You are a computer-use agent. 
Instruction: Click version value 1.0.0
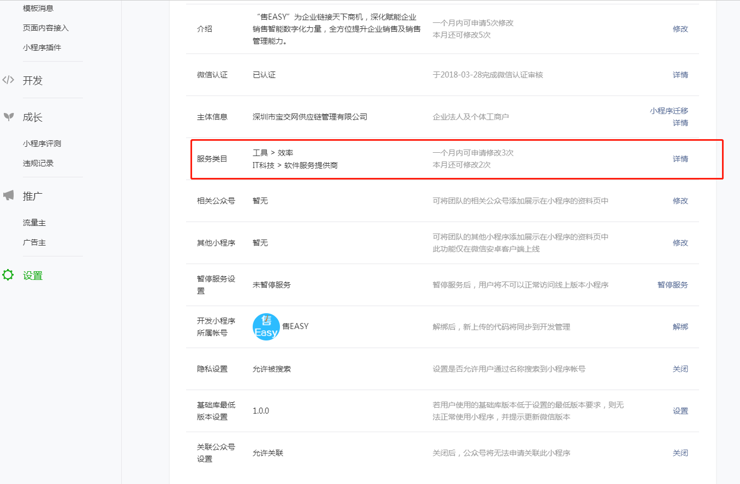261,411
